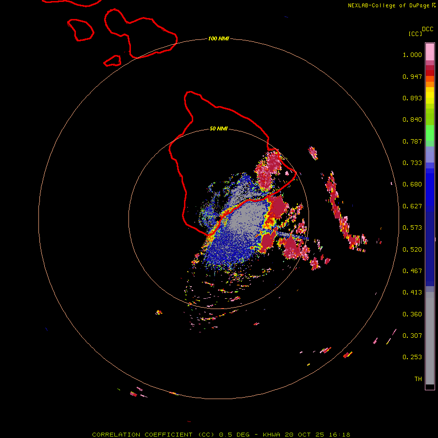Click the 0.520 scale value
Viewport: 438px width, 438px height.
click(412, 250)
